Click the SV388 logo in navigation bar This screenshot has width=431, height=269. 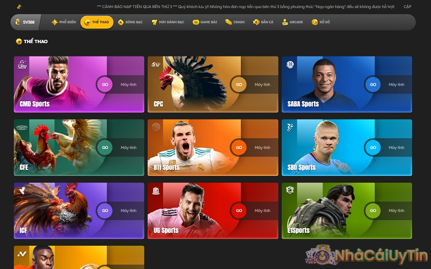coord(25,22)
